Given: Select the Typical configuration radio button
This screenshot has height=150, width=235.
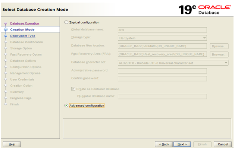Looking at the screenshot, I should 66,22.
